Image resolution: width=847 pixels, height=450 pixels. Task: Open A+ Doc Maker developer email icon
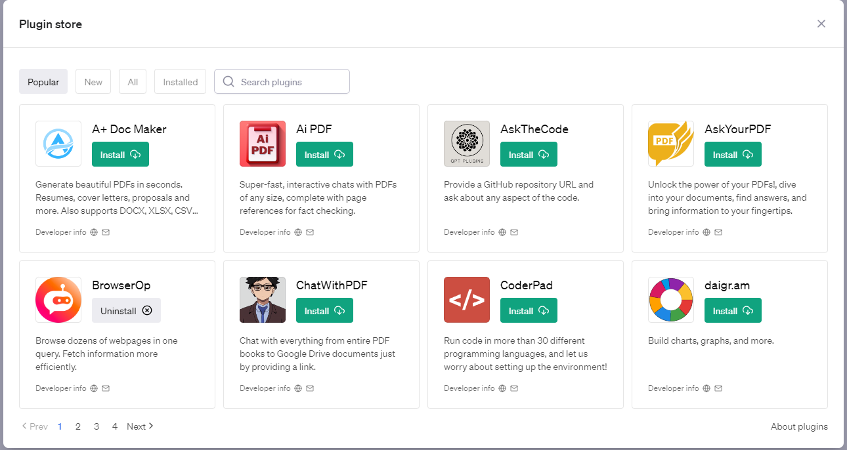(x=106, y=232)
